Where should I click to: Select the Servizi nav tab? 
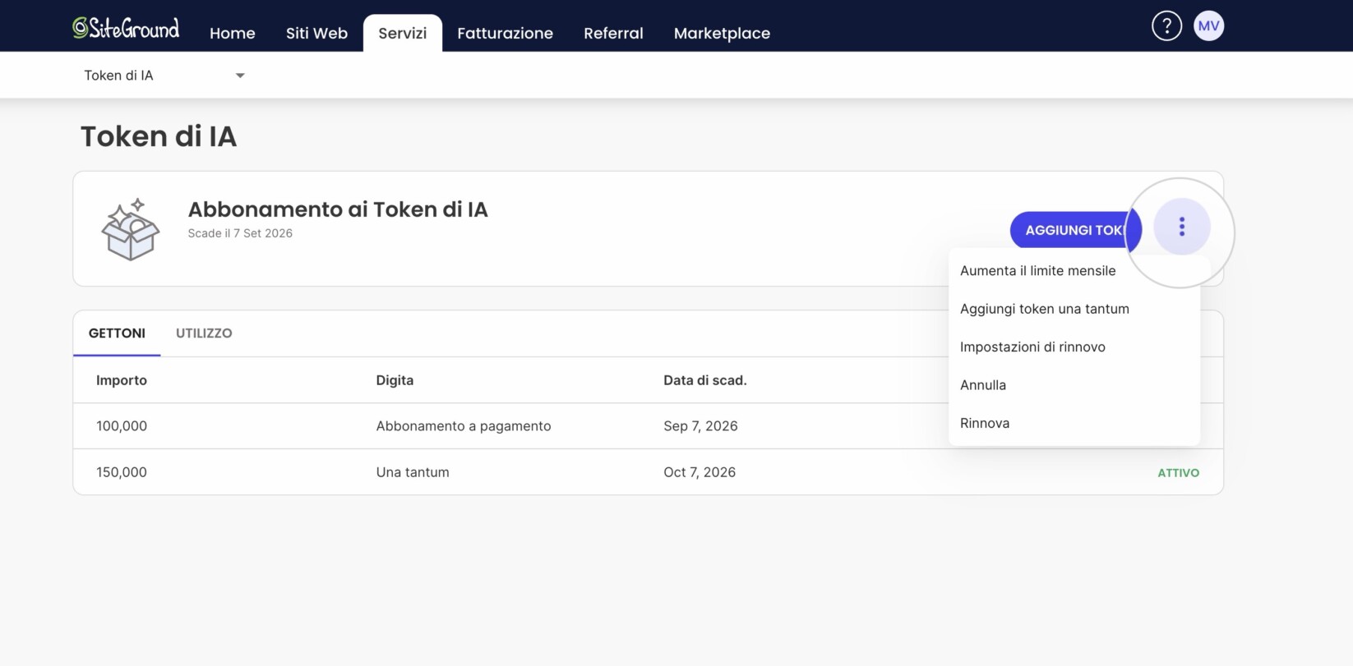(x=403, y=34)
